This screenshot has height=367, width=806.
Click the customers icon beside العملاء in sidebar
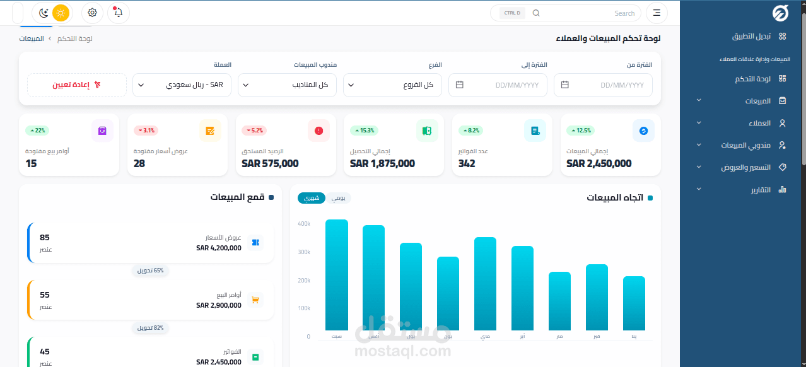tap(782, 122)
